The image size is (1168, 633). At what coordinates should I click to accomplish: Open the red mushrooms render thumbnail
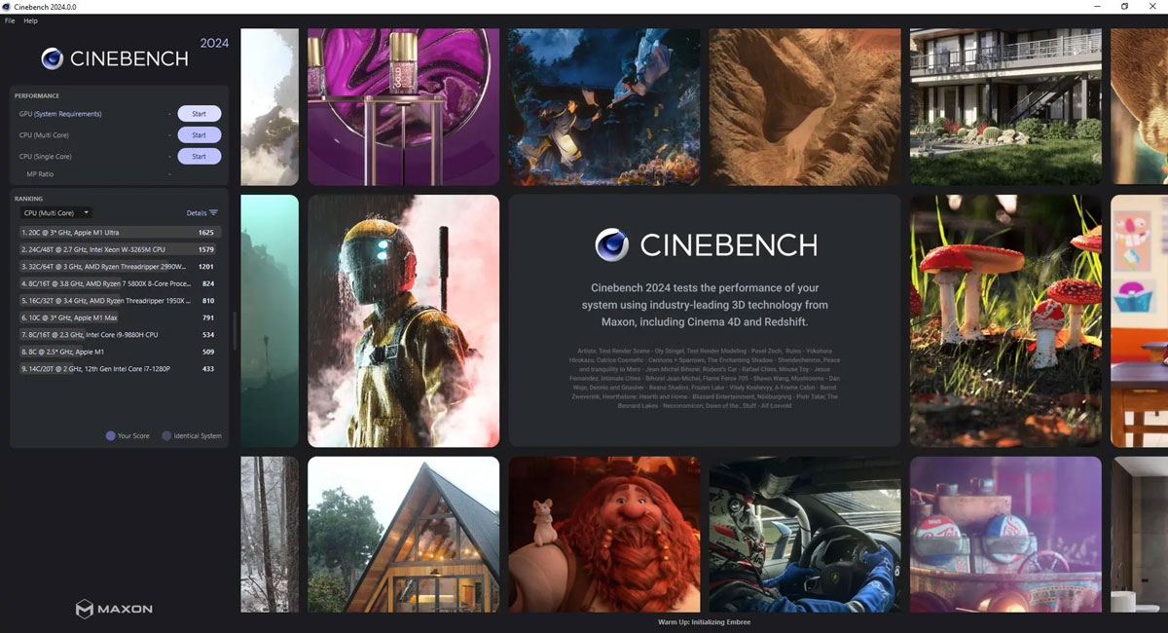[x=1005, y=320]
